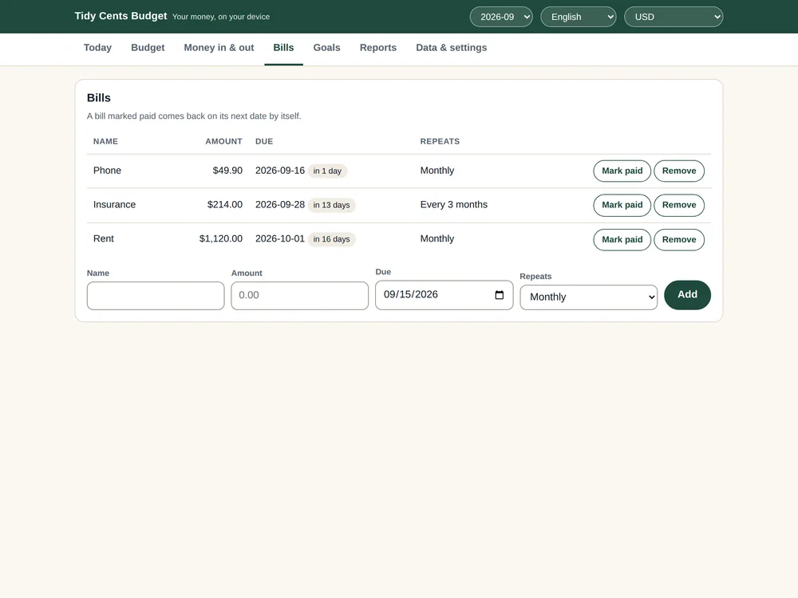The width and height of the screenshot is (798, 598).
Task: Mark the Rent bill as paid
Action: pos(622,239)
